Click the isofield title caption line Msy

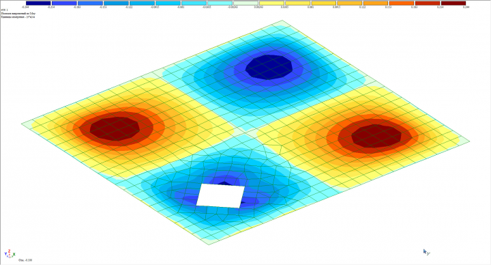[18, 14]
